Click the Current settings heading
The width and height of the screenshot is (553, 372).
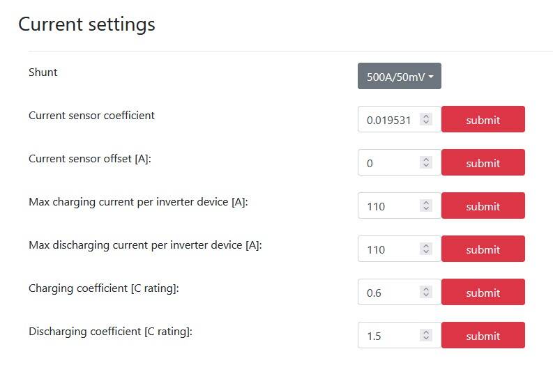(86, 24)
